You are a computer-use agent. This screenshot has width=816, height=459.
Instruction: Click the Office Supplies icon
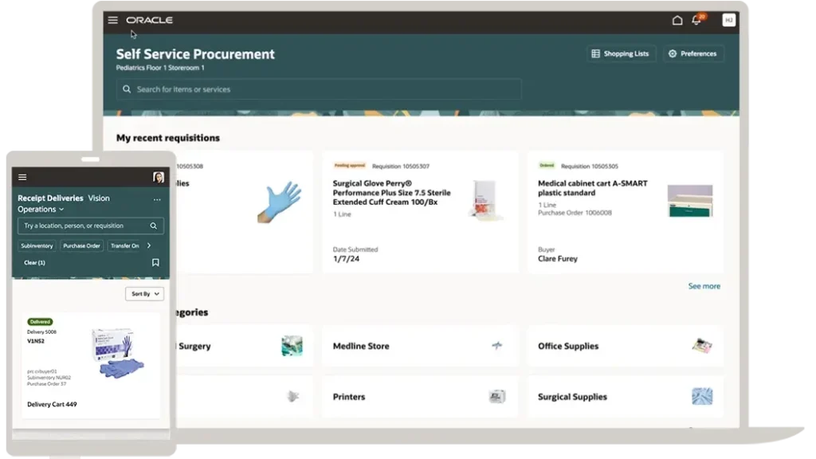tap(702, 346)
